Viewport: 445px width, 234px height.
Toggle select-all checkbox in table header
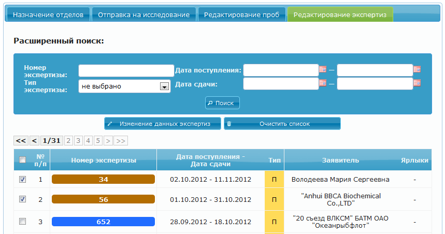pos(22,160)
